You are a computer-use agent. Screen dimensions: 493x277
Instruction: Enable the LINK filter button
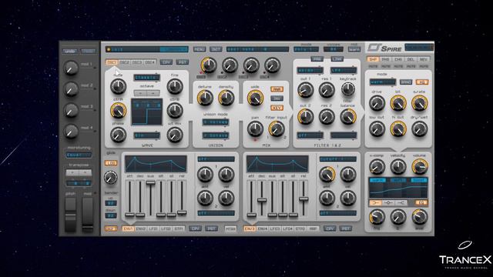tap(337, 59)
